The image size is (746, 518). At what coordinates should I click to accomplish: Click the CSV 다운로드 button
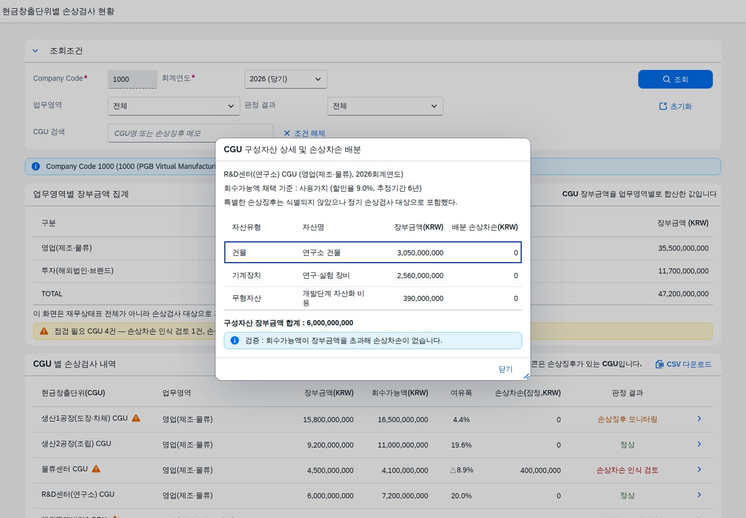[683, 364]
